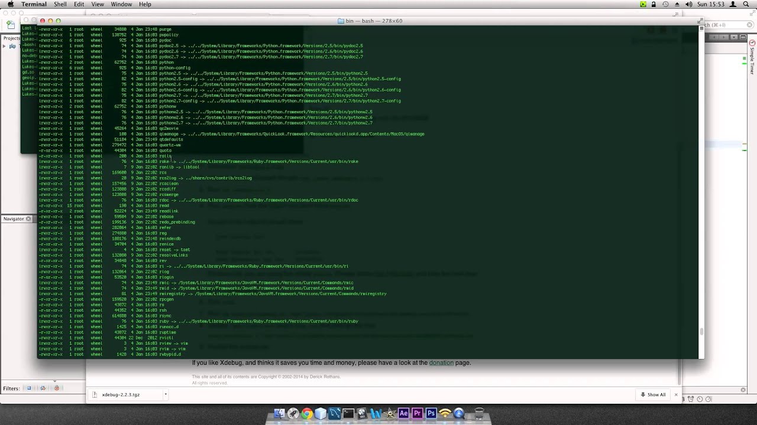Click terminal split-pane icon above scrollbar

click(701, 28)
